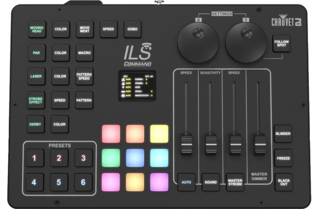Recall preset 1

[x=35, y=158]
